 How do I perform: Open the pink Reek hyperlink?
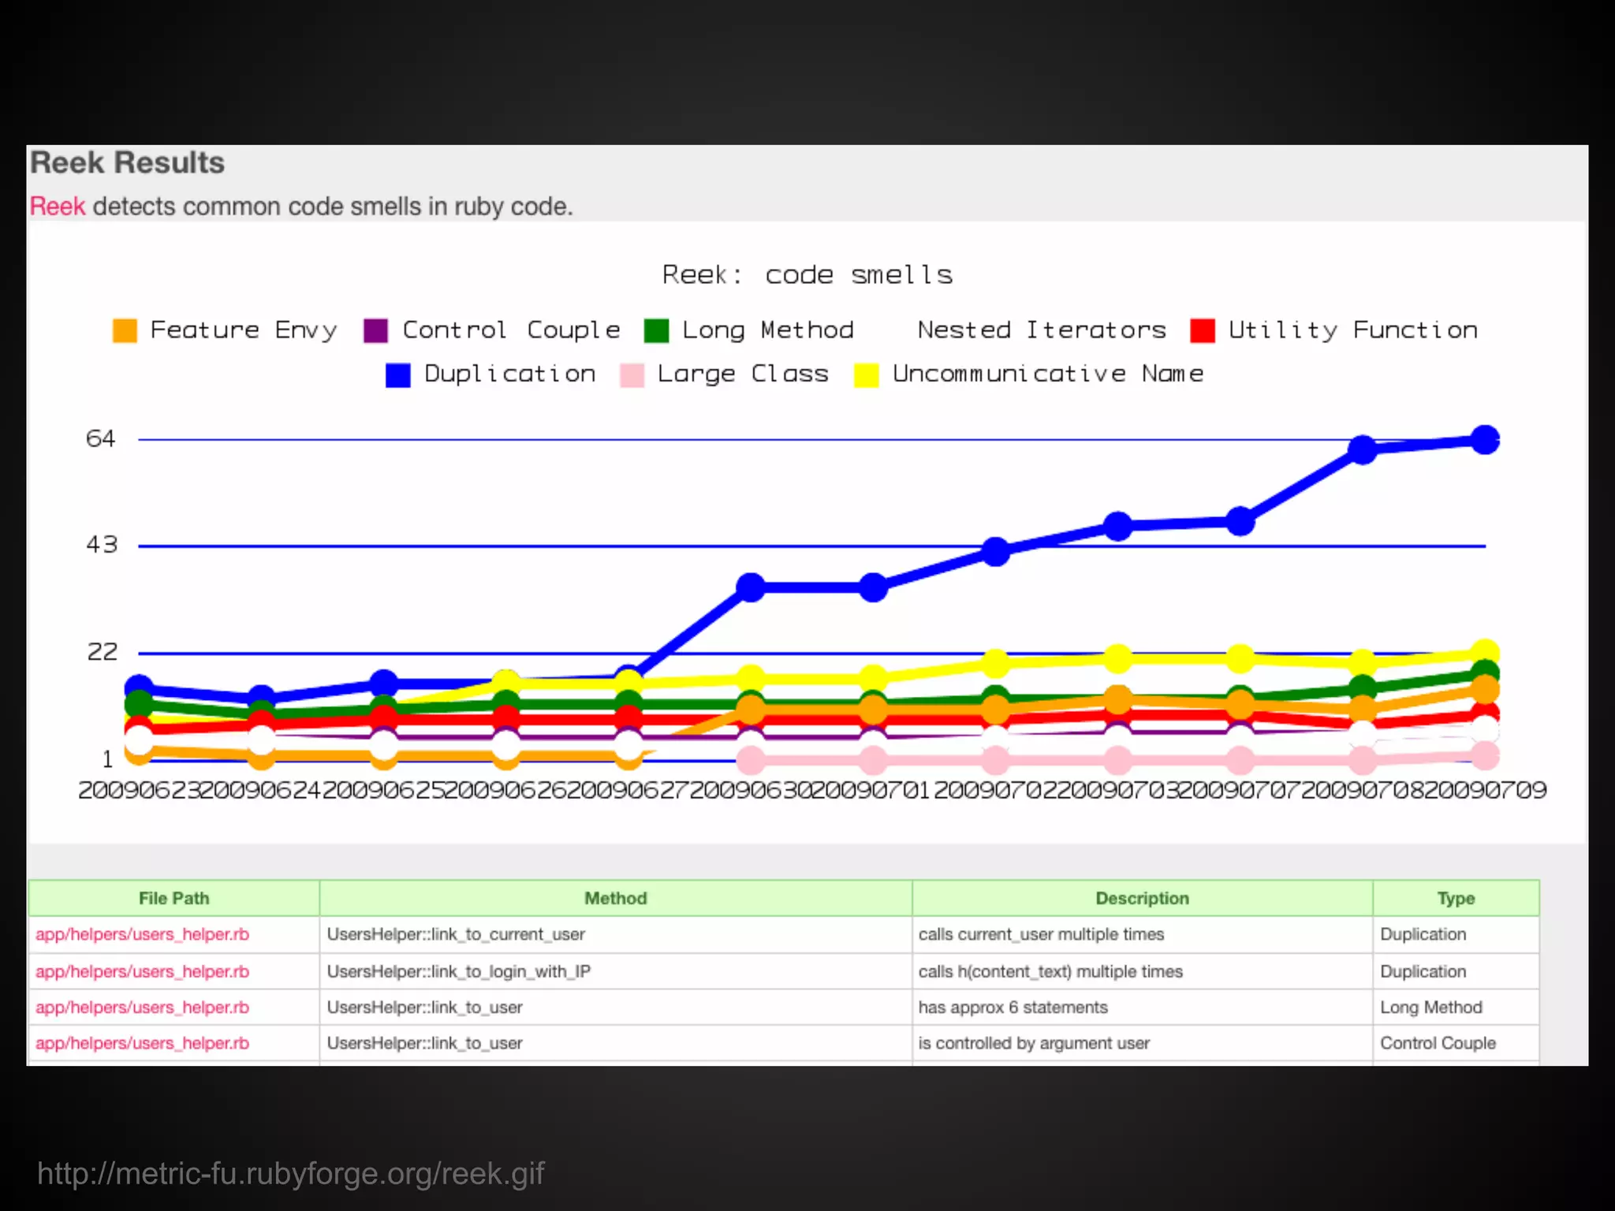tap(57, 207)
